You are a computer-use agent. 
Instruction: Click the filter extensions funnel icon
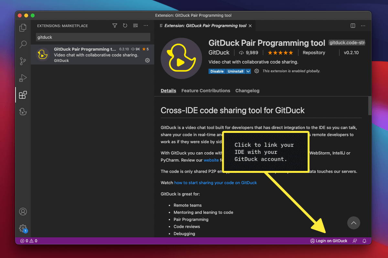(x=115, y=25)
